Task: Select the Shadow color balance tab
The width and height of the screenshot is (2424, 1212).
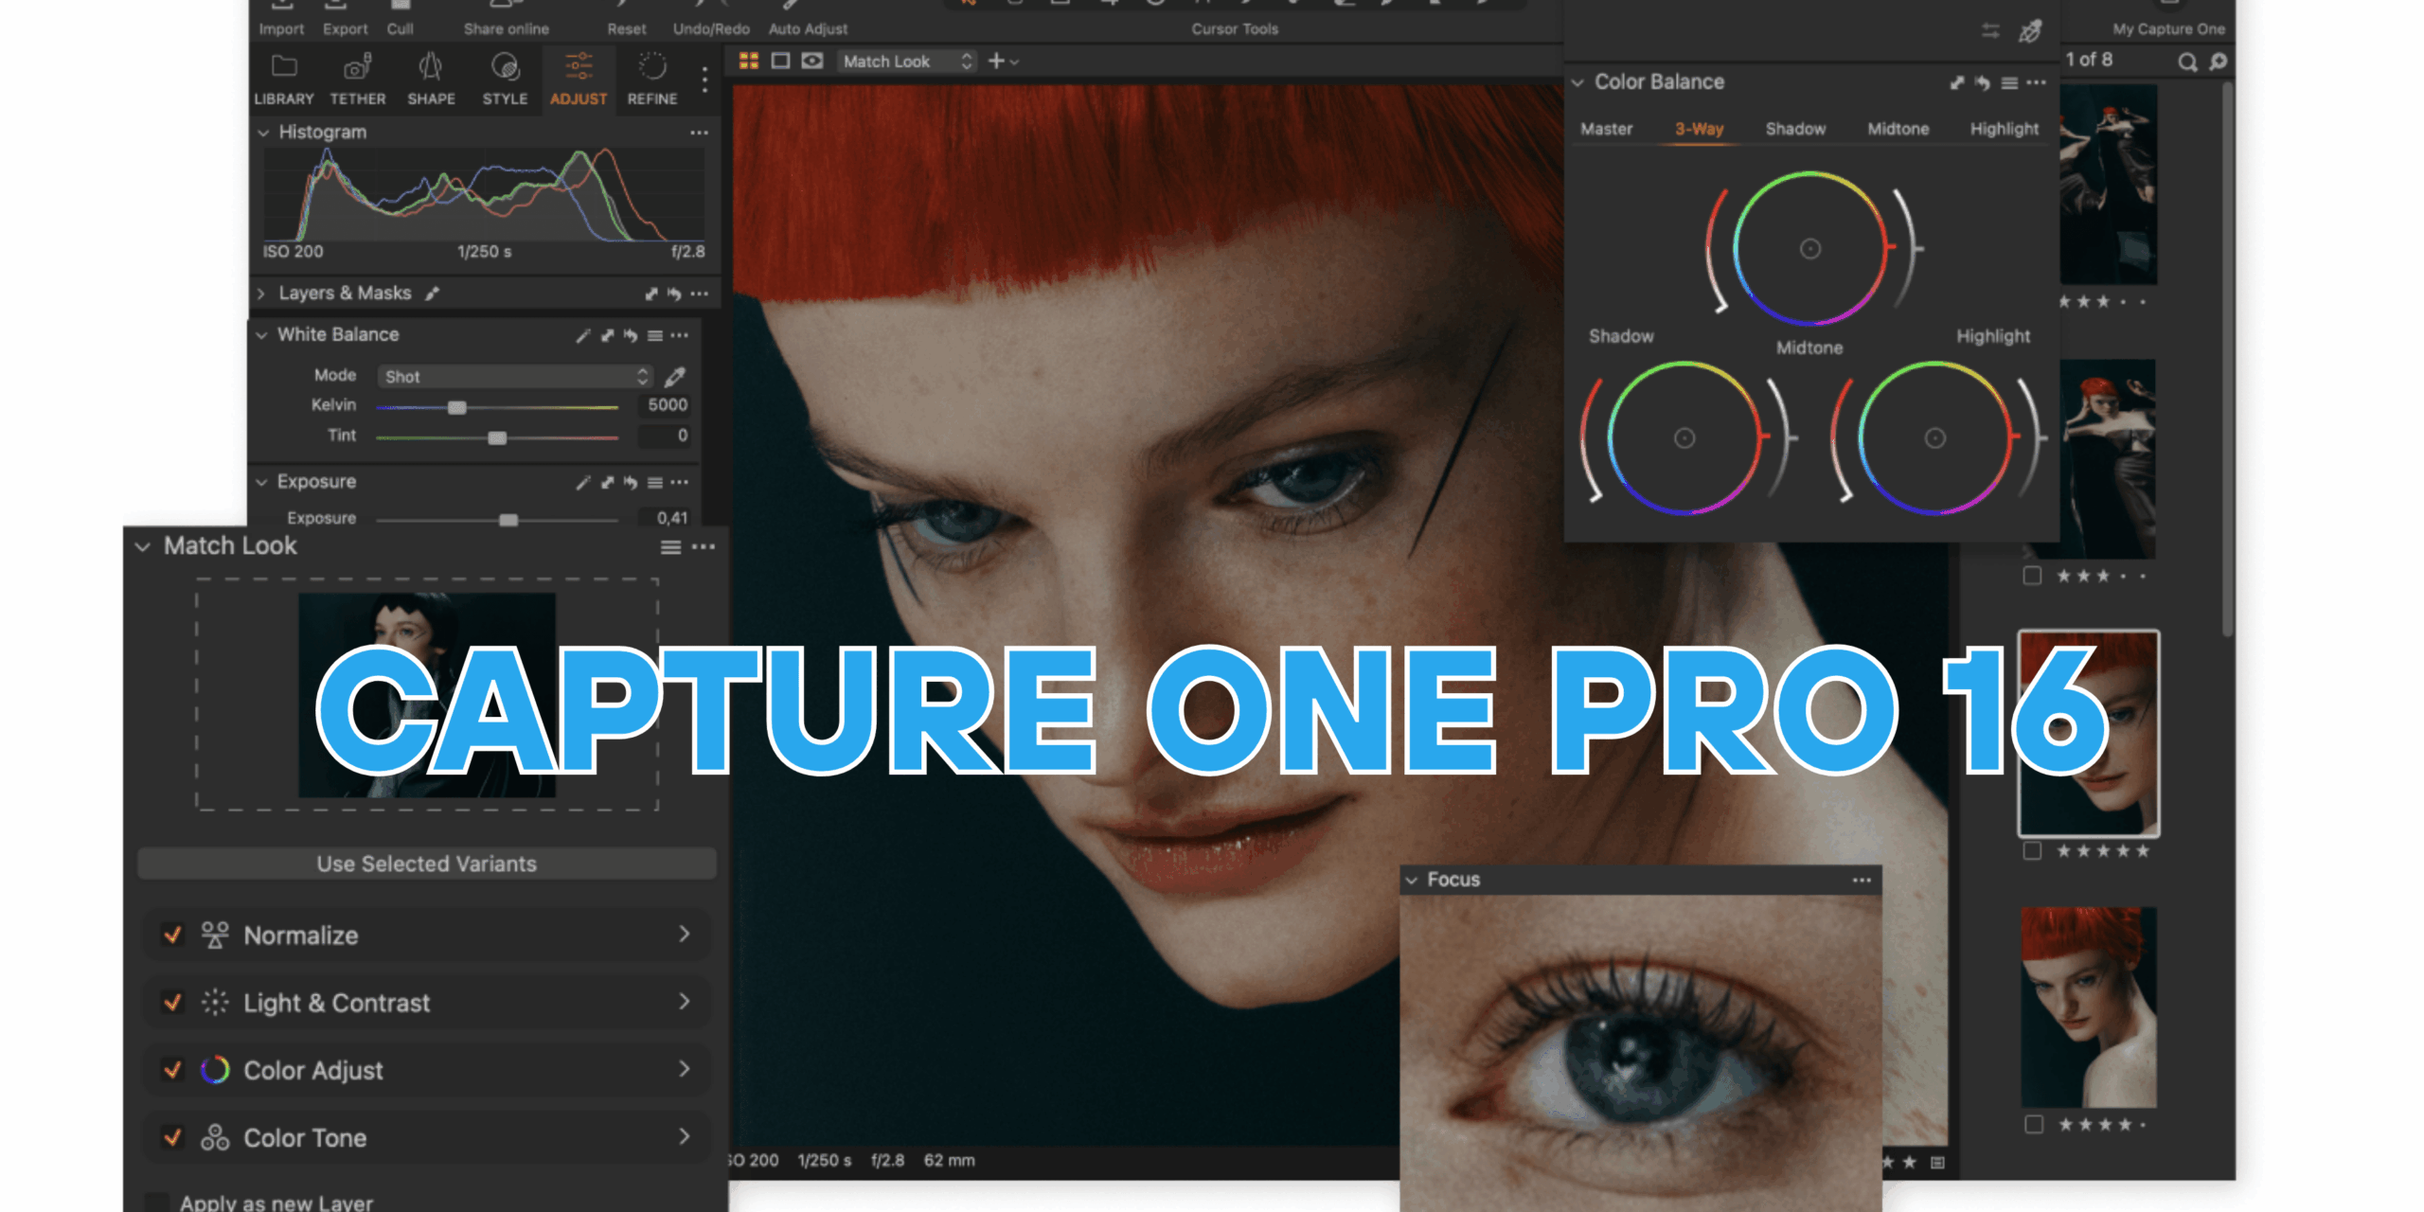Action: pyautogui.click(x=1795, y=129)
